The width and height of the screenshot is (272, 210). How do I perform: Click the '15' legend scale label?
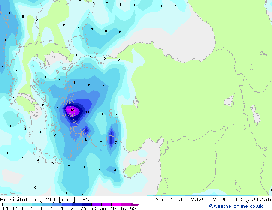63,208
